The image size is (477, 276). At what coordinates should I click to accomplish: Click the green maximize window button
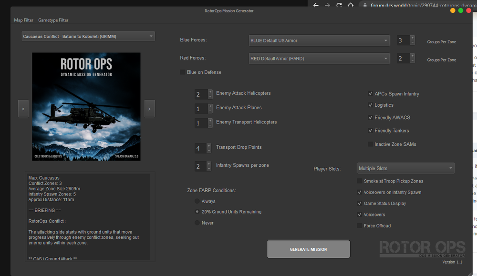(x=461, y=10)
